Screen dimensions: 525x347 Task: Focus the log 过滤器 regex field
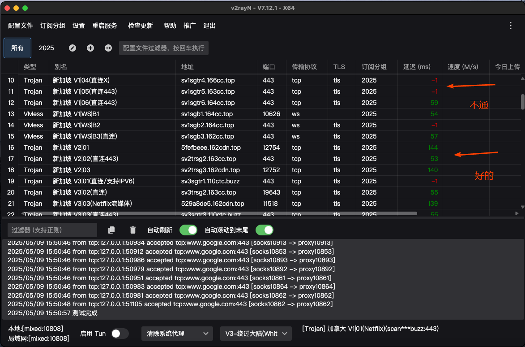[52, 230]
